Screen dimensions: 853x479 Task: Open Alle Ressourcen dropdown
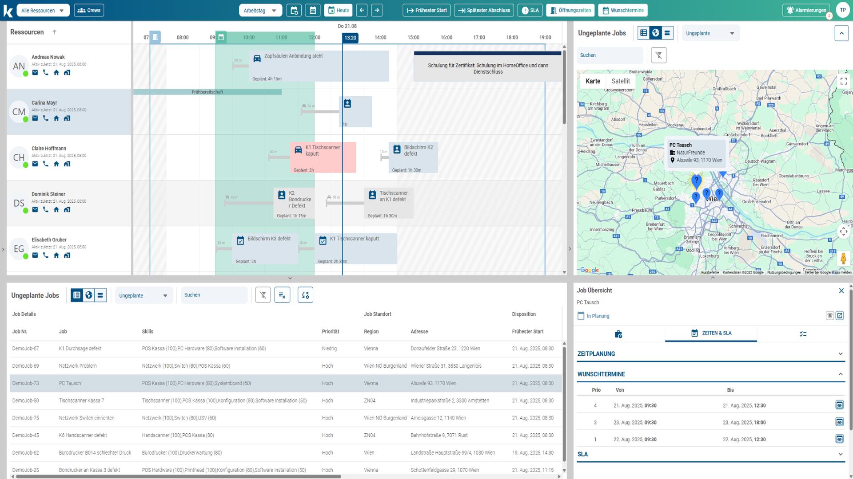click(43, 10)
